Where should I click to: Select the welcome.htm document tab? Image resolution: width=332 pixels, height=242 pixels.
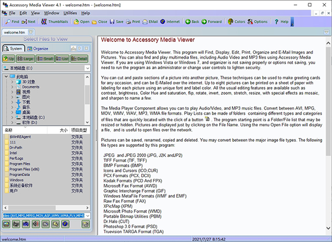[x=14, y=32]
